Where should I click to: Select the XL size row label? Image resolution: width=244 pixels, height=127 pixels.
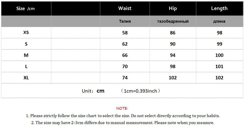pos(26,78)
